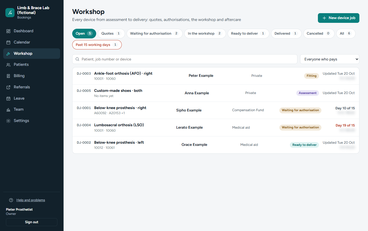This screenshot has height=231, width=368.
Task: Click the New device job button
Action: (339, 18)
